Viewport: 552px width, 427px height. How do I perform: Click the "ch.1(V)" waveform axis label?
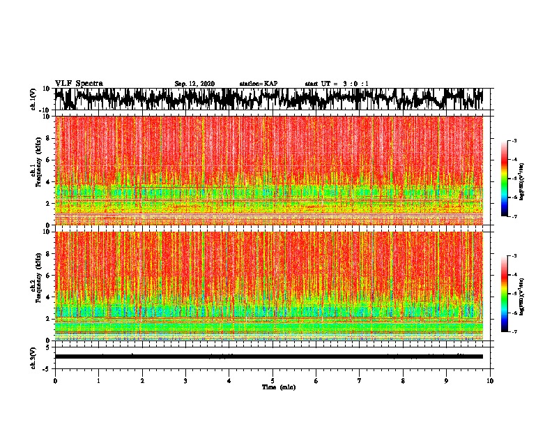33,99
